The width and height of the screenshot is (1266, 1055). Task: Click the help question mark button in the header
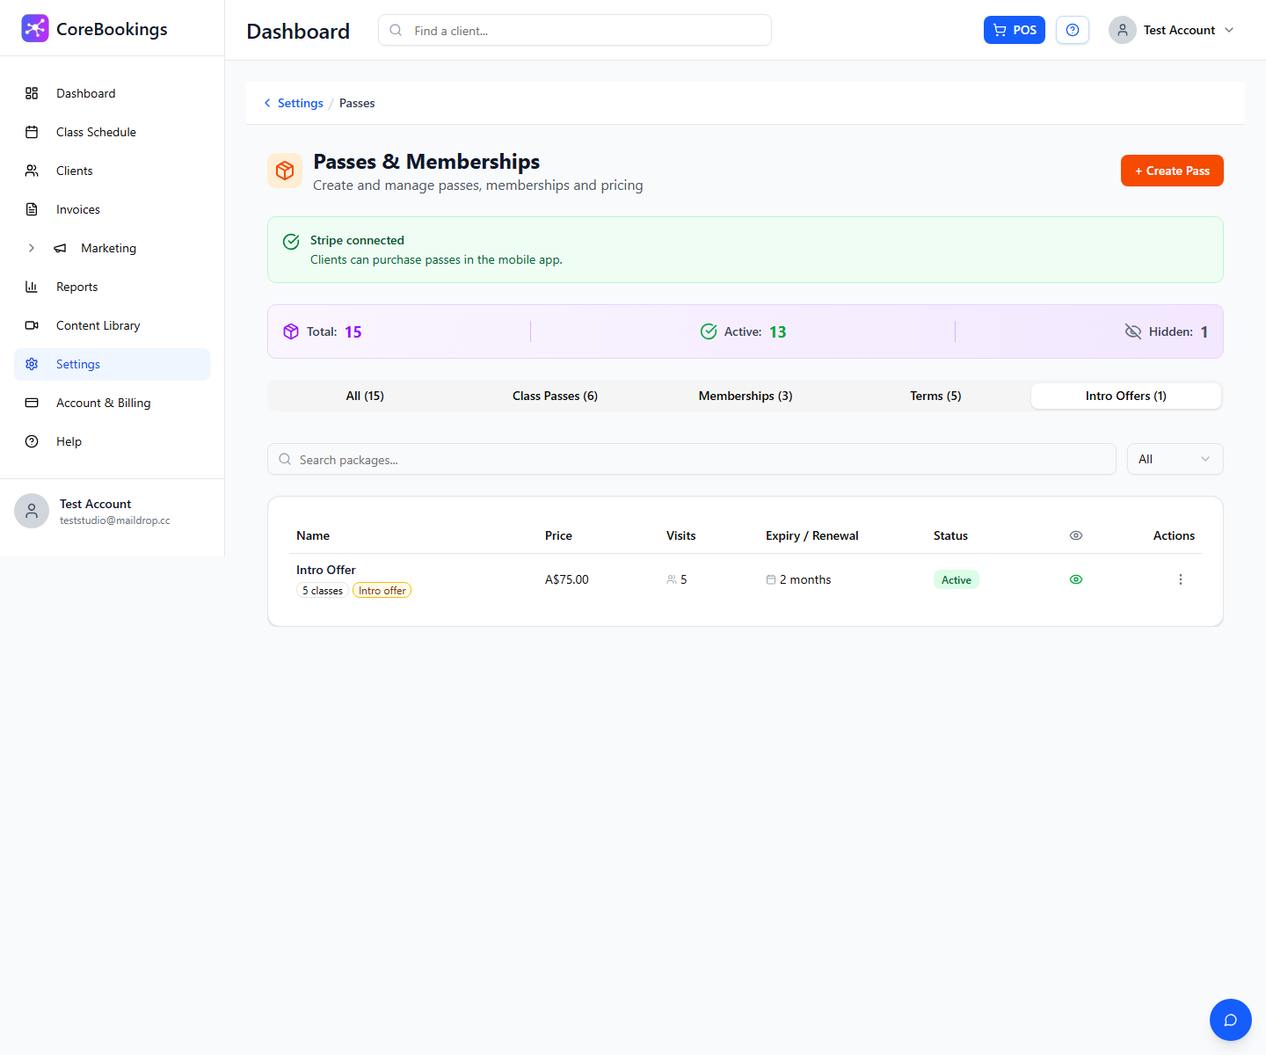pos(1073,30)
